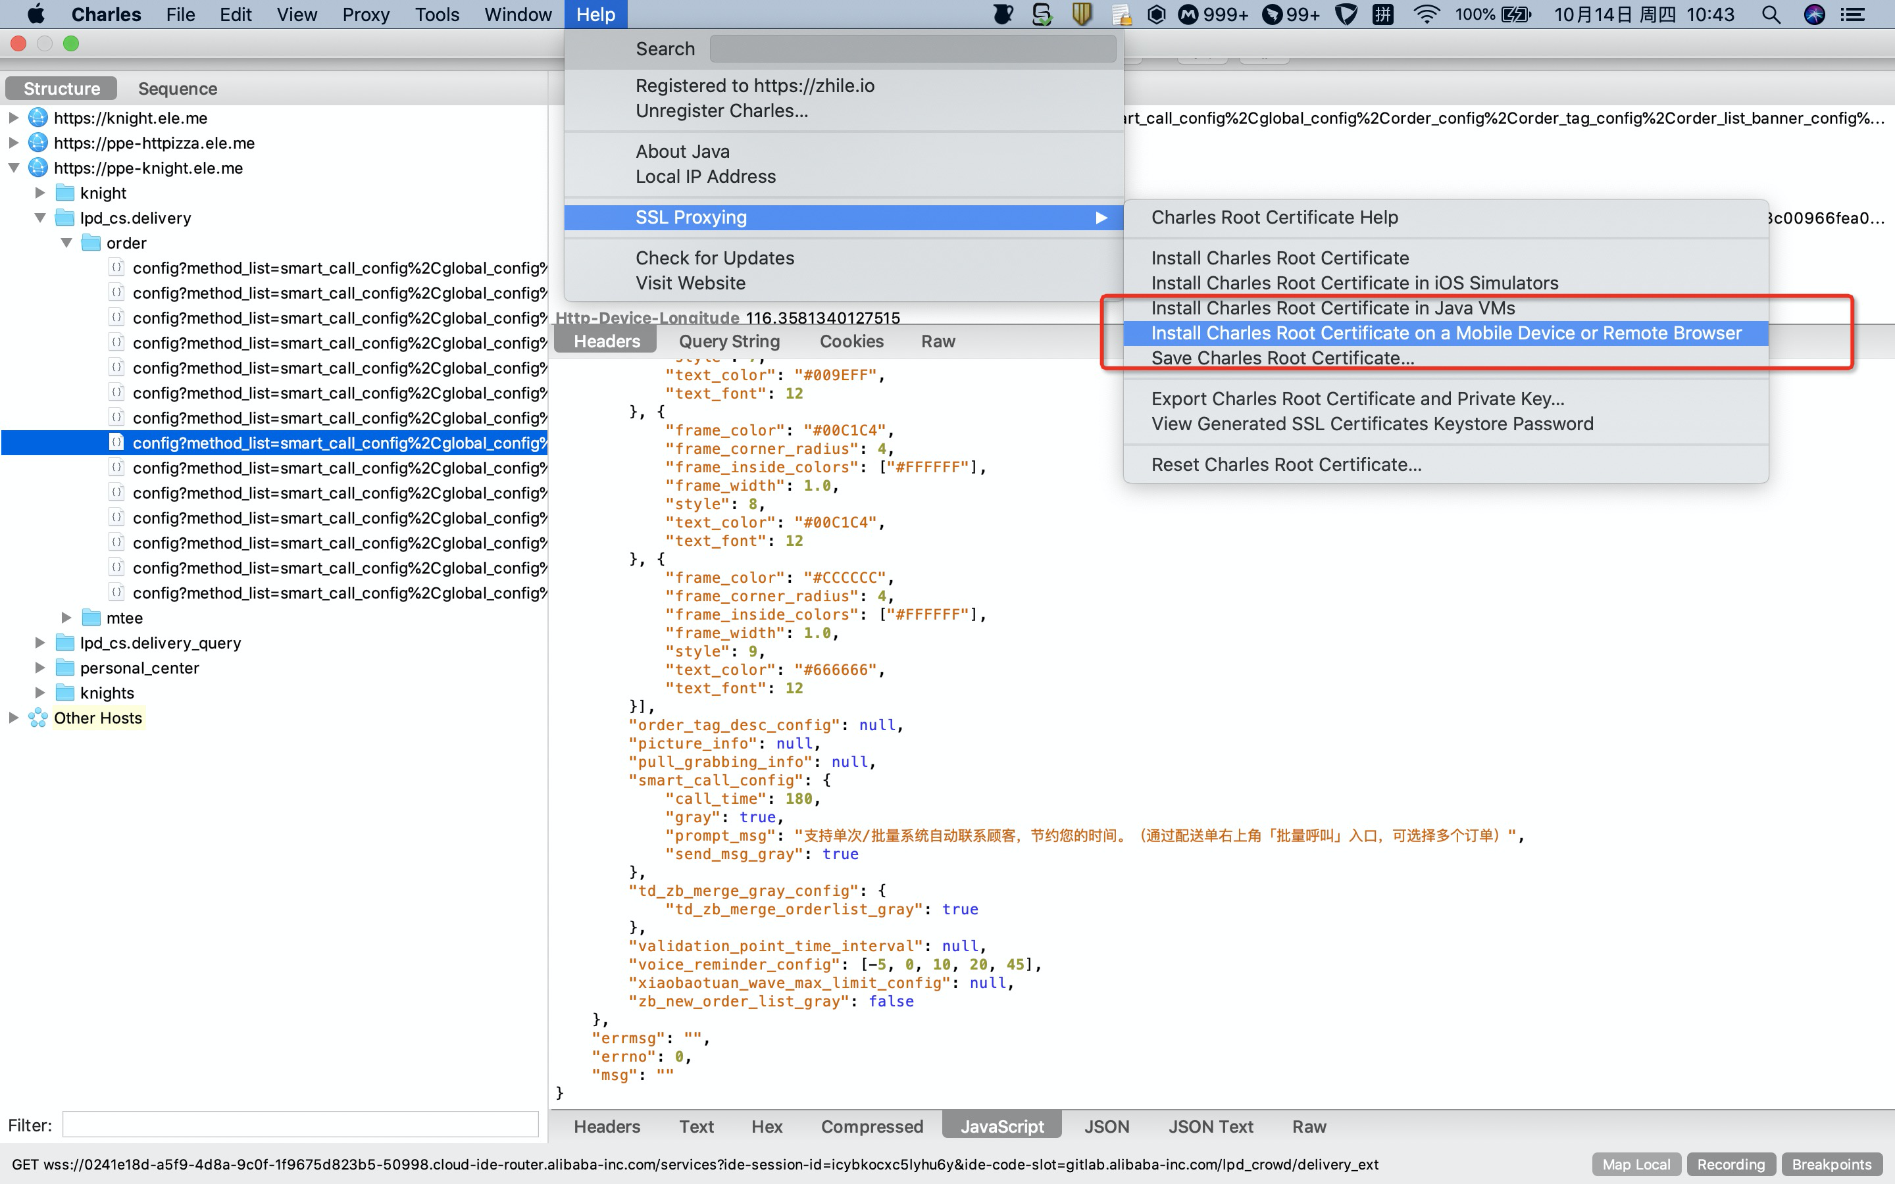Select Export Charles Root Certificate and Private Key...
The image size is (1895, 1184).
[x=1446, y=399]
